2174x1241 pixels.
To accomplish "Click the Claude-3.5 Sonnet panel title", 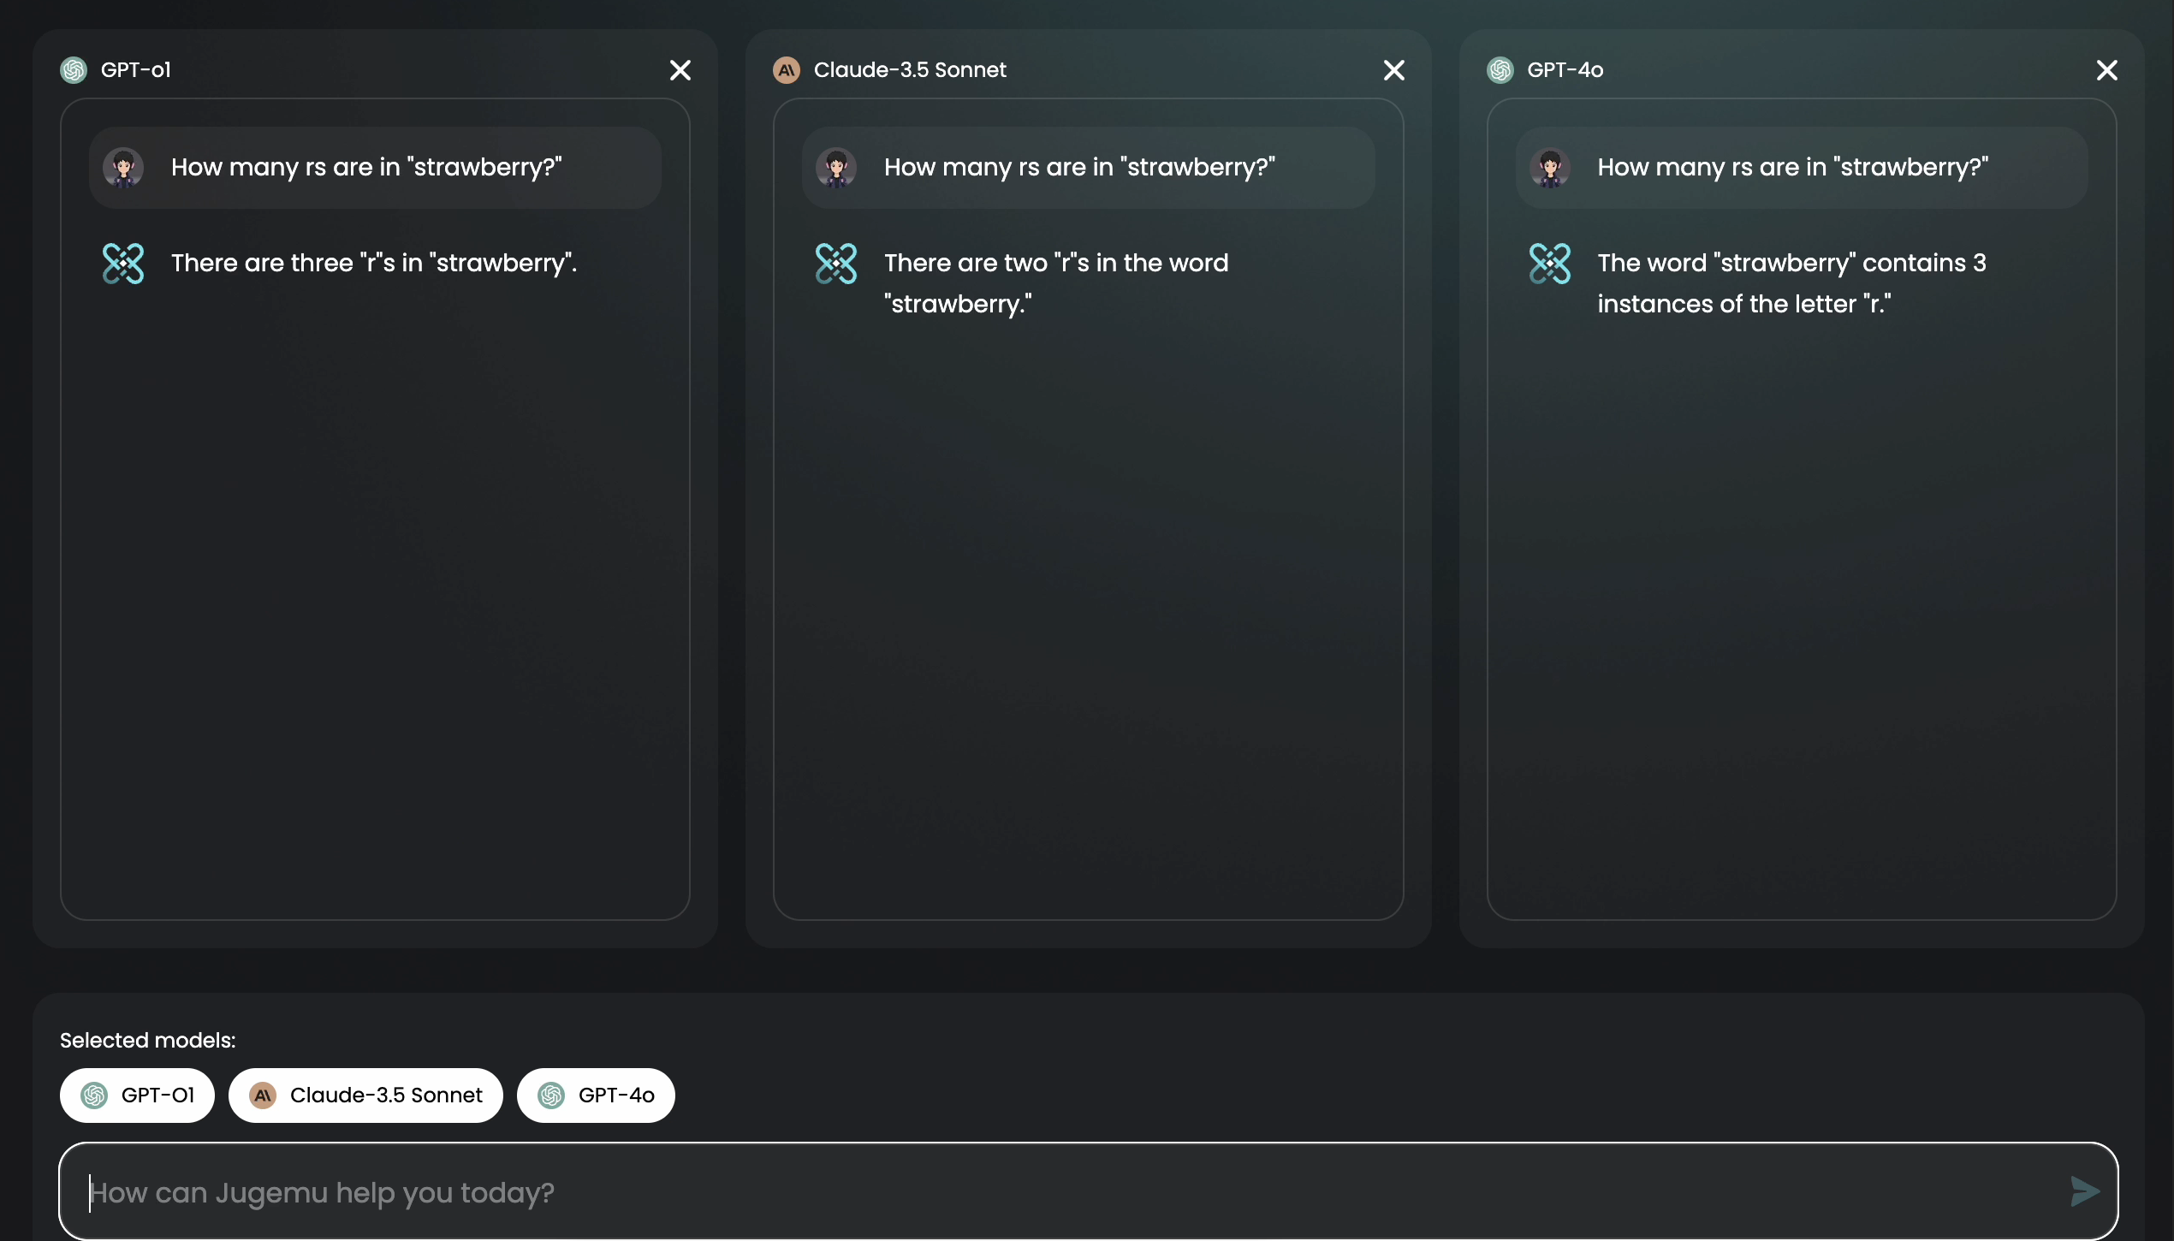I will tap(909, 70).
